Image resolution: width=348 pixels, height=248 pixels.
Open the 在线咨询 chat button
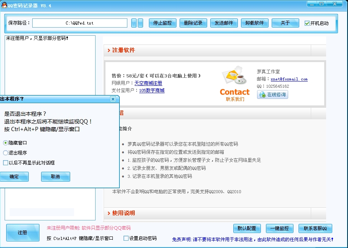pyautogui.click(x=272, y=95)
